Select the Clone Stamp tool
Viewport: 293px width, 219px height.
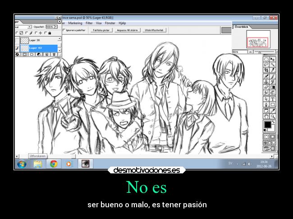(266, 82)
